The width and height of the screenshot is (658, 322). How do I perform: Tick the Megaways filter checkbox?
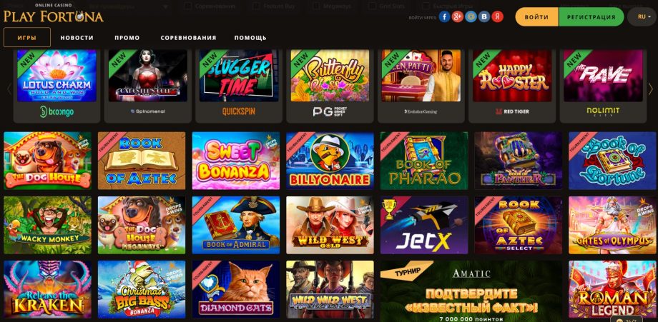pos(315,6)
